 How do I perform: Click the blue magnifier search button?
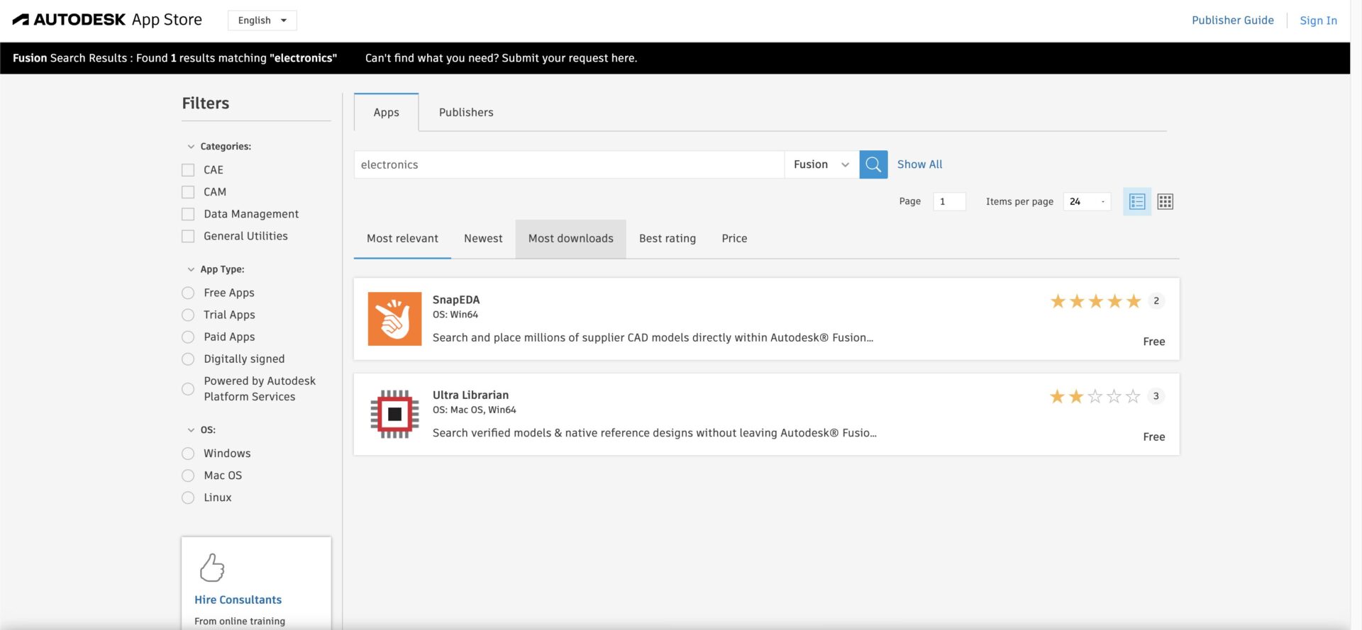[873, 164]
